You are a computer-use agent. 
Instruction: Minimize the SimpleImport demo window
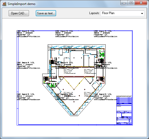click(124, 3)
